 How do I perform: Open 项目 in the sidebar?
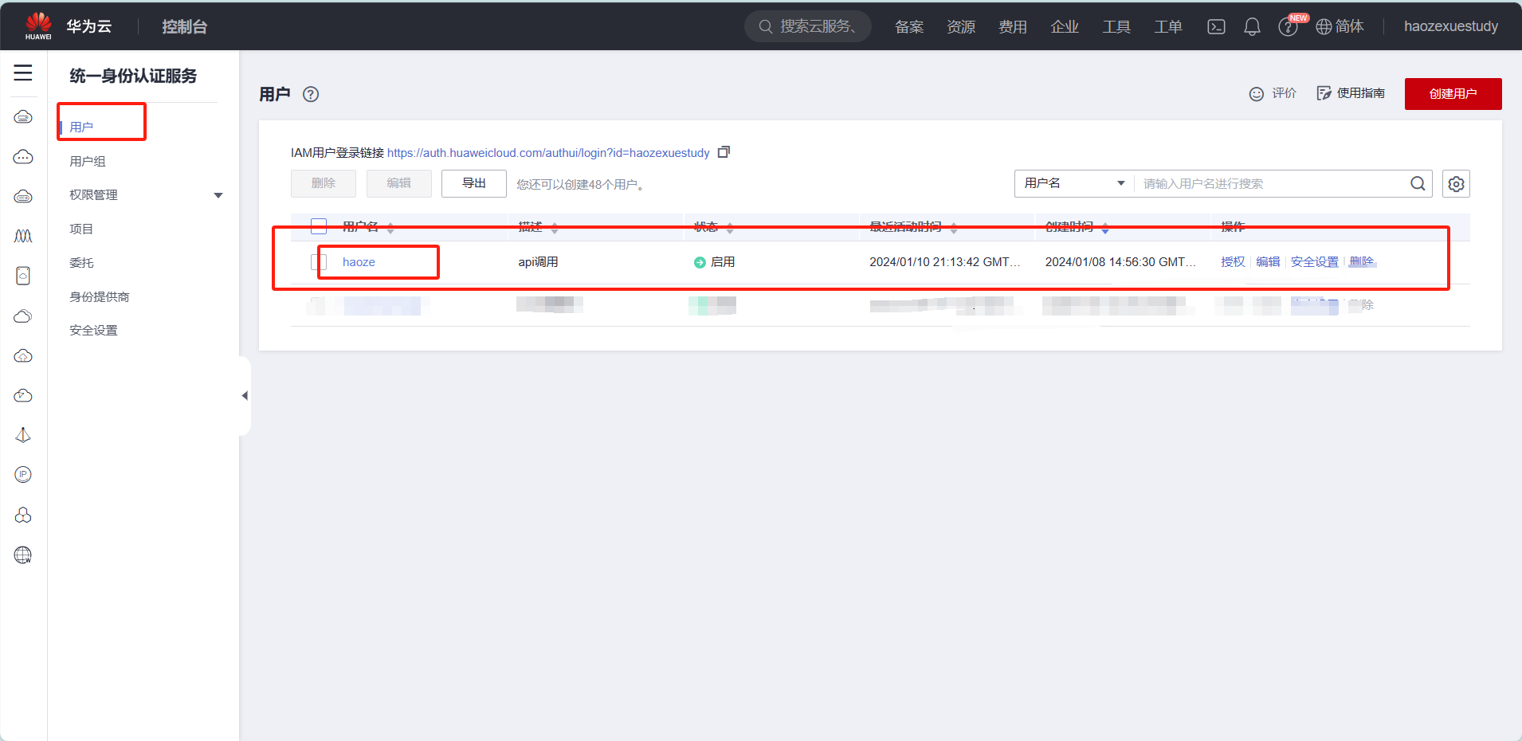point(81,229)
